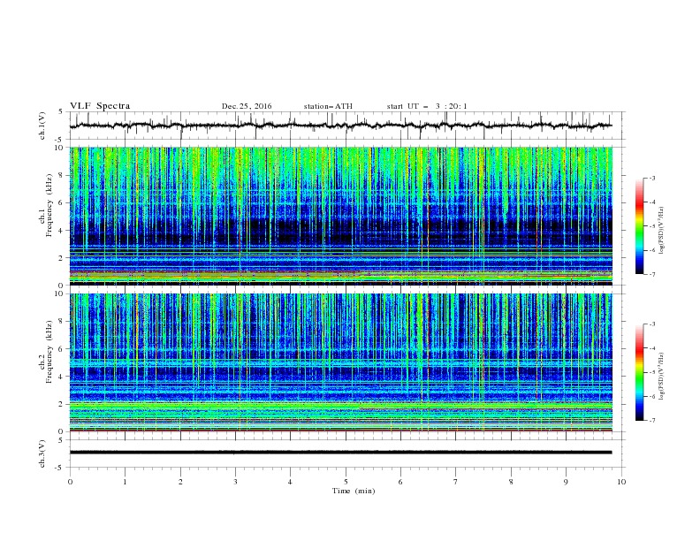This screenshot has width=700, height=541.
Task: Click the 'ch.1(V)' axis label
Action: 42,126
